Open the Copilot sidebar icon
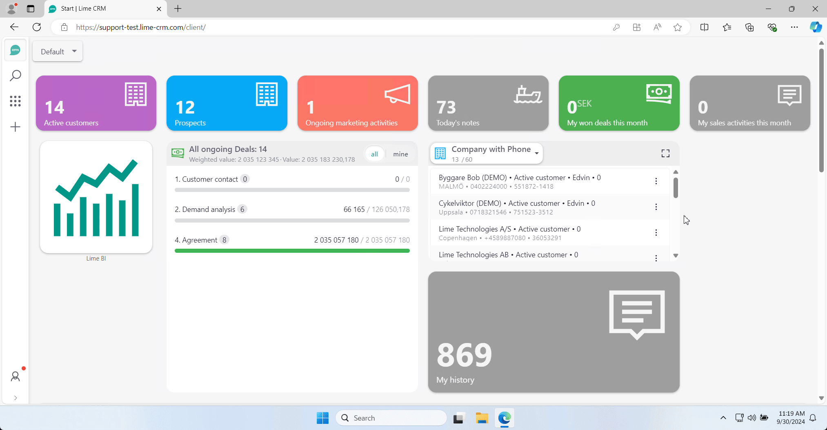827x430 pixels. click(816, 27)
